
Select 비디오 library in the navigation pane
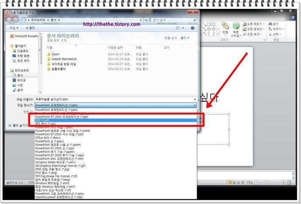tap(19, 80)
